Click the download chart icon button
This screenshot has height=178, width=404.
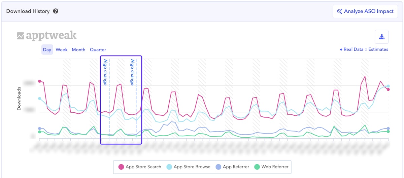tap(382, 37)
